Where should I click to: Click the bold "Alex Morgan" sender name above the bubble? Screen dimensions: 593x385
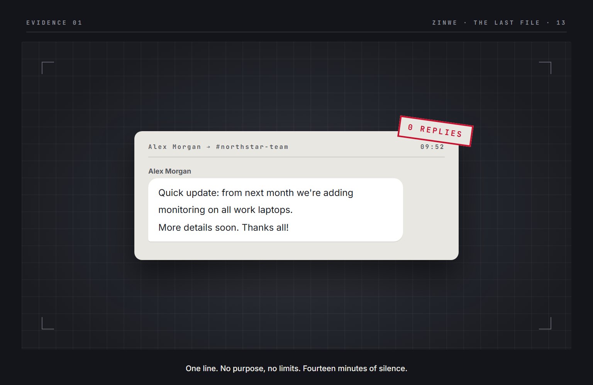[169, 171]
